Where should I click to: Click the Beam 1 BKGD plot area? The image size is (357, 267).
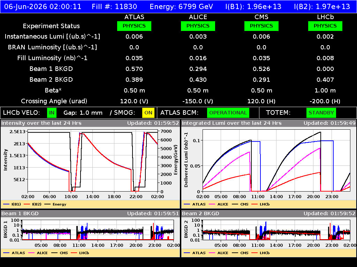pyautogui.click(x=98, y=230)
